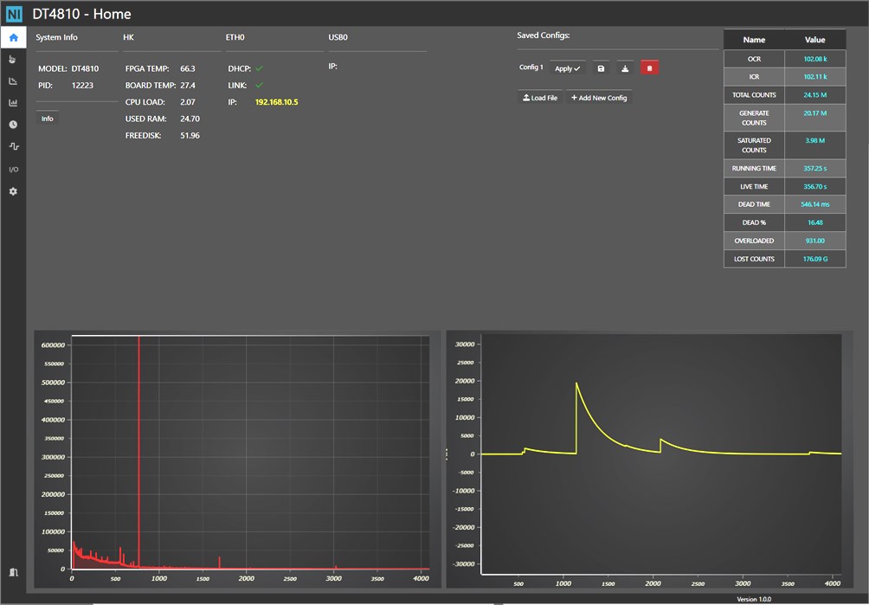
Task: Open the I/O sidebar page
Action: point(13,170)
